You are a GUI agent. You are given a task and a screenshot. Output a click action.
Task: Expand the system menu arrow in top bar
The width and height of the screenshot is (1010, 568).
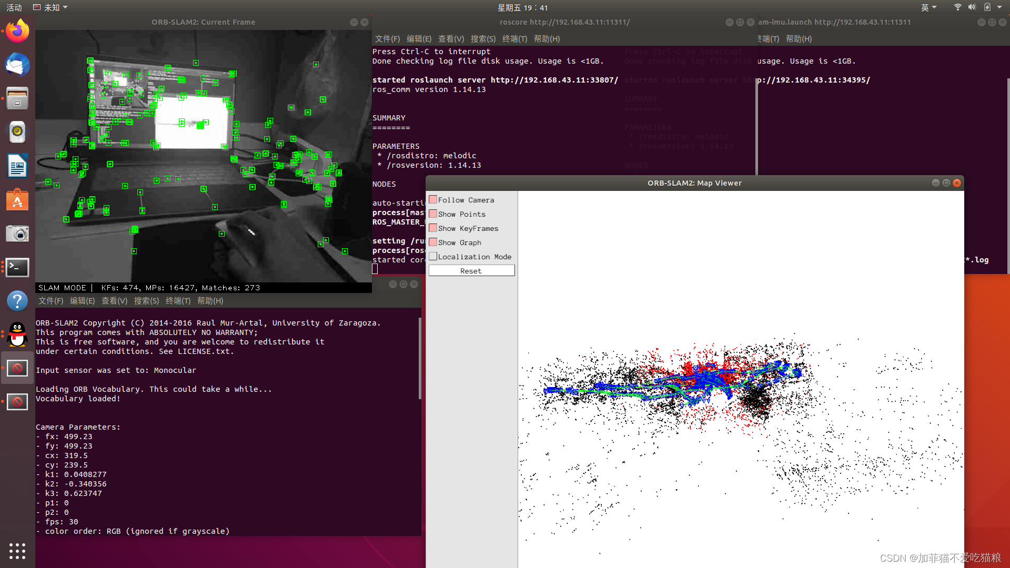[x=999, y=7]
